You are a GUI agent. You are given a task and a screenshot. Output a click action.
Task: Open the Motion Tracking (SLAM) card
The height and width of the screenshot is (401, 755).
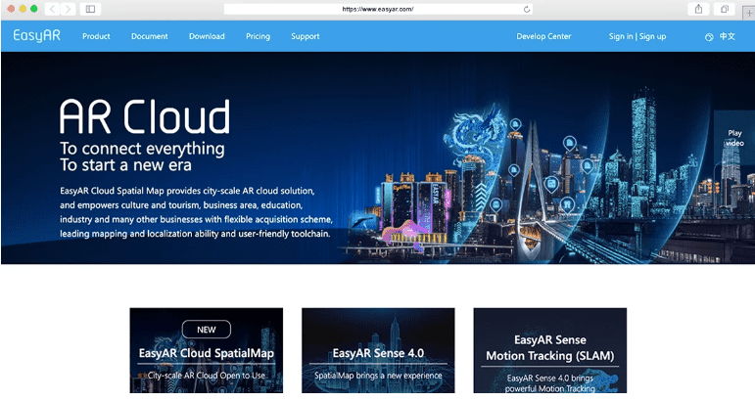(x=550, y=350)
